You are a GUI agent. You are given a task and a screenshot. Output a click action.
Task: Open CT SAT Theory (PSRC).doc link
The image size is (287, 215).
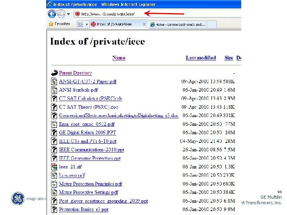pyautogui.click(x=88, y=107)
